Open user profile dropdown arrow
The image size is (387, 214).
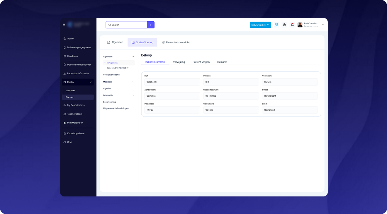coord(323,25)
